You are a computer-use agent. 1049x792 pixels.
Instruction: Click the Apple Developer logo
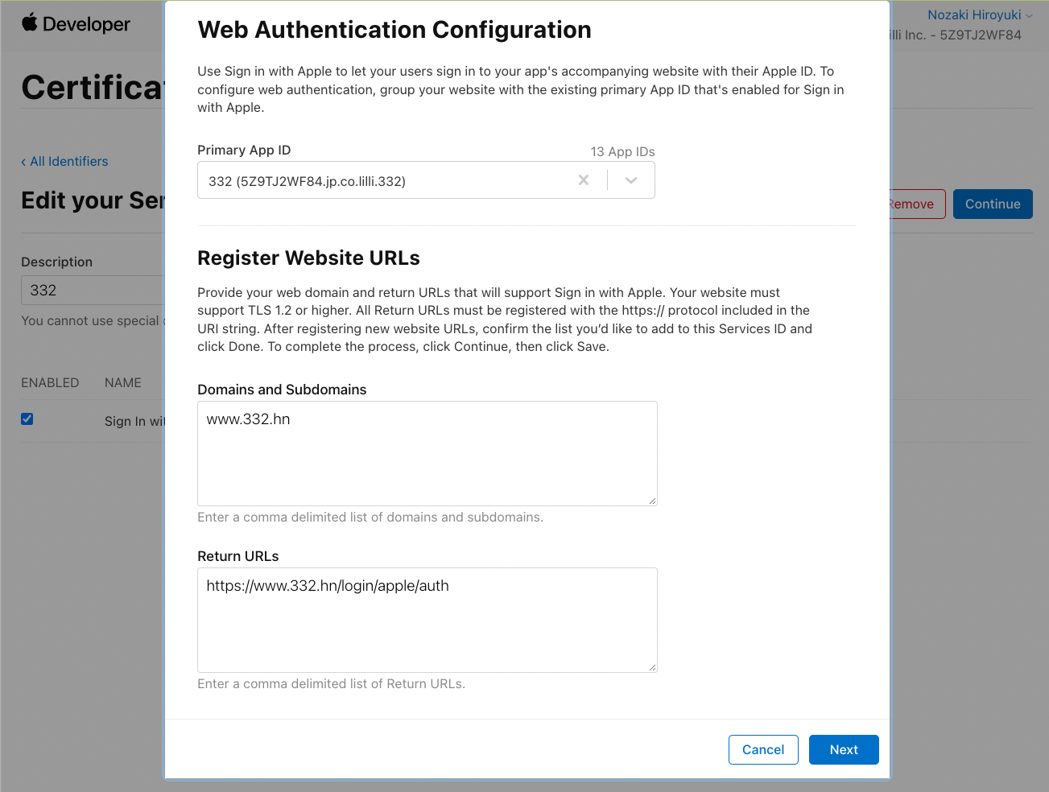(x=76, y=23)
